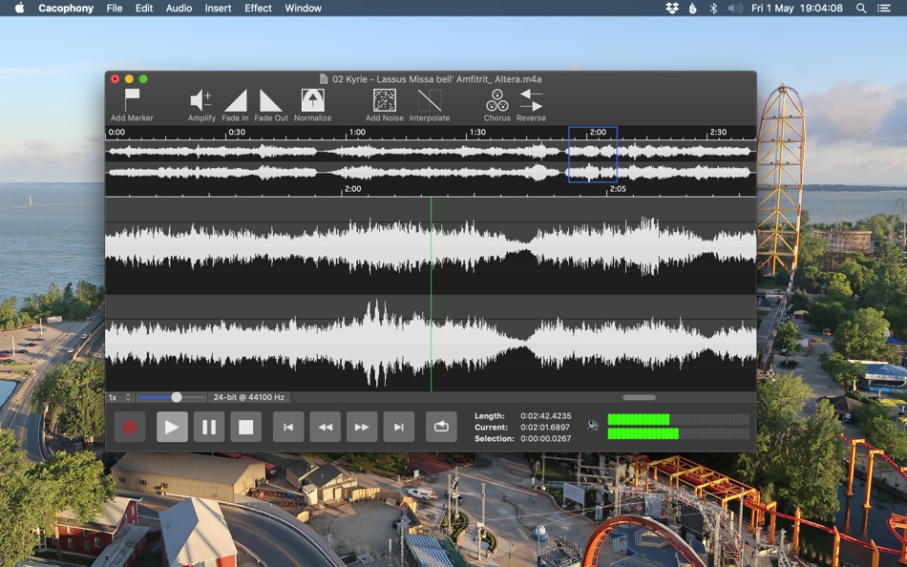Open the Insert menu
907x567 pixels.
tap(218, 8)
